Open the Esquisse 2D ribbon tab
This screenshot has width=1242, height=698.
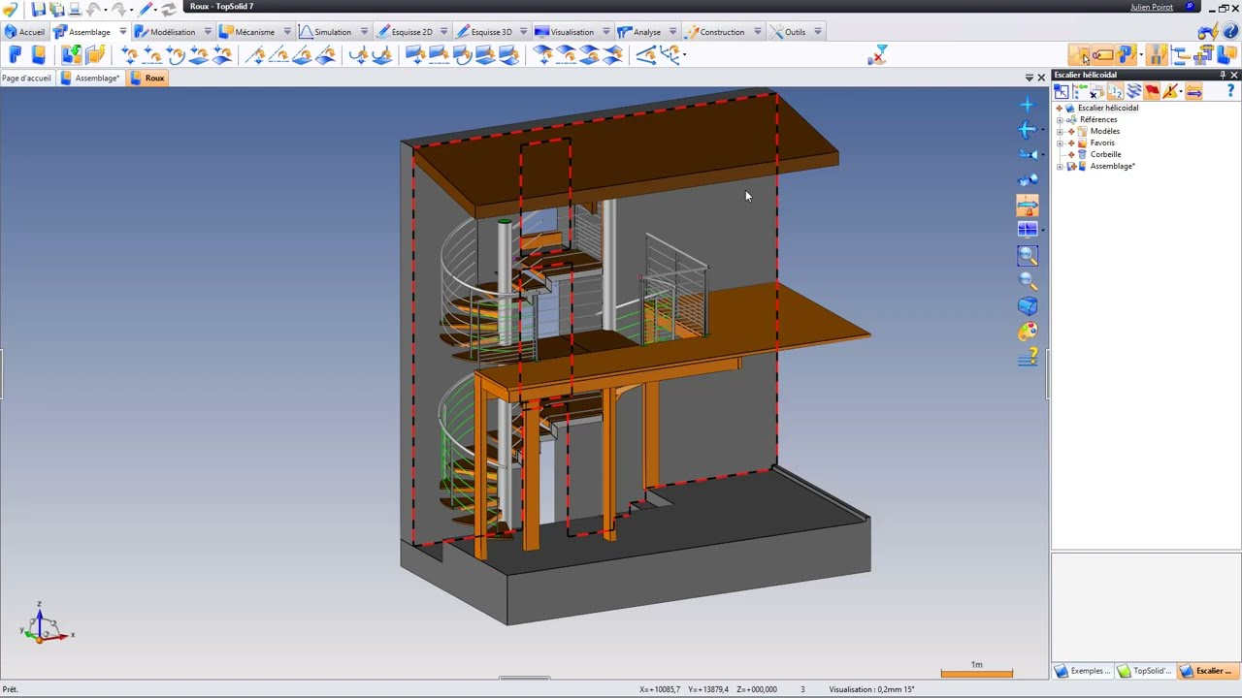point(411,32)
